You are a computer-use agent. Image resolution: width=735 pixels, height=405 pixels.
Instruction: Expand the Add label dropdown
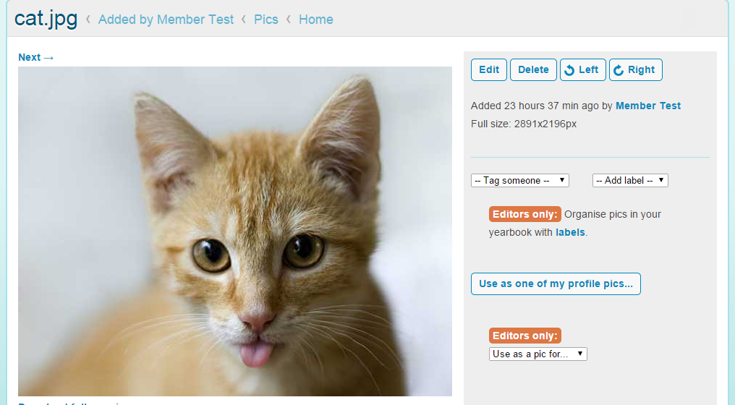pyautogui.click(x=629, y=181)
